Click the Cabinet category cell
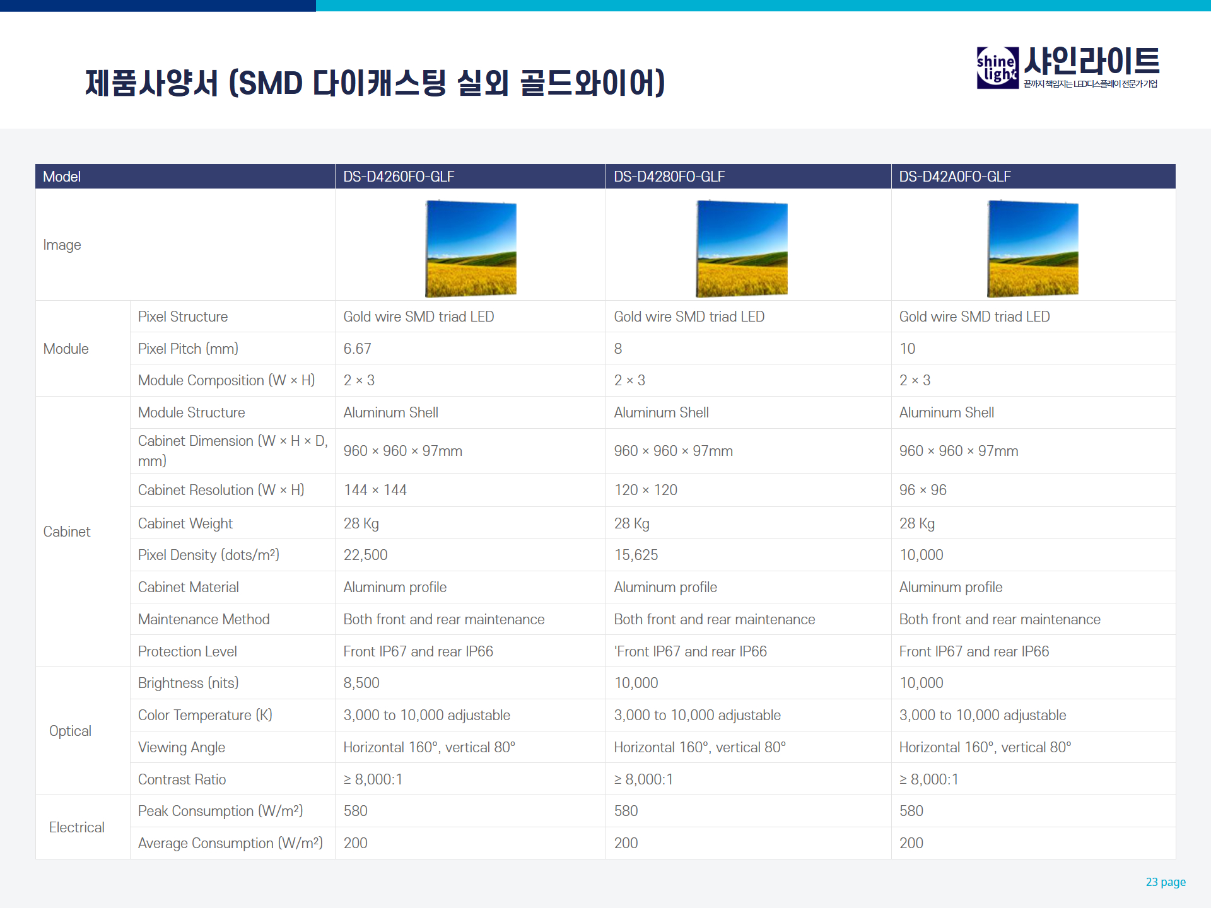The height and width of the screenshot is (908, 1211). tap(67, 532)
